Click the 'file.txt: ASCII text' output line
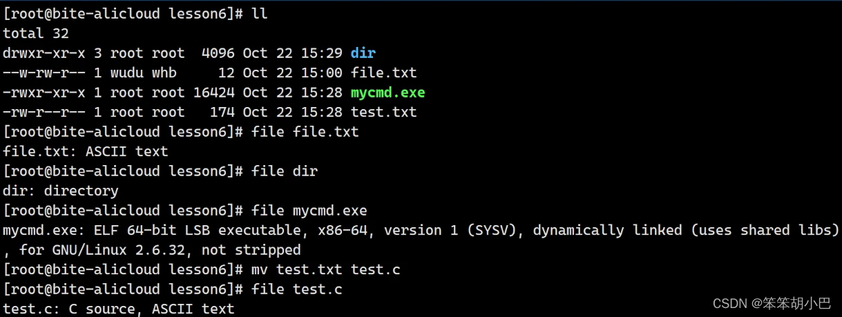 pos(86,151)
